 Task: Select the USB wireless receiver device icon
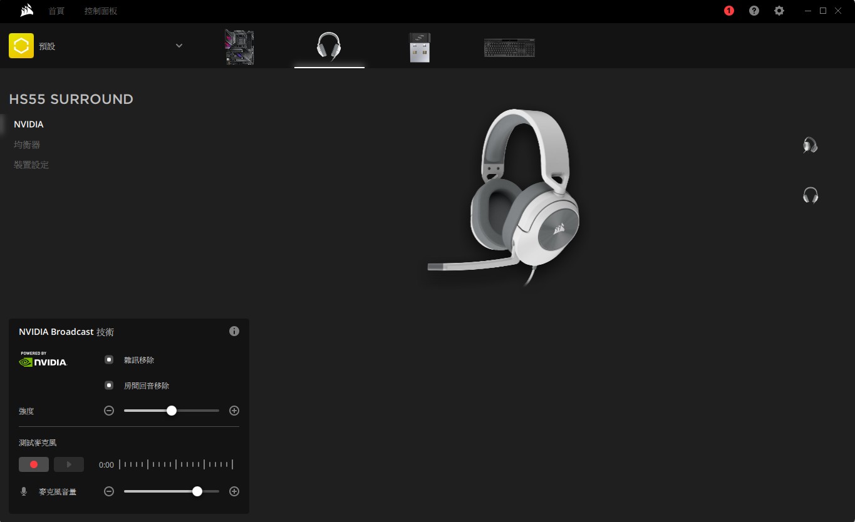(420, 47)
